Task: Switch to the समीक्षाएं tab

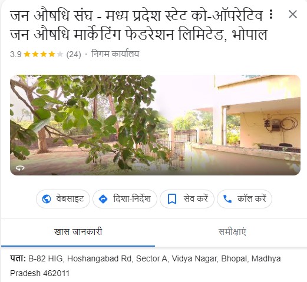Action: pos(232,232)
